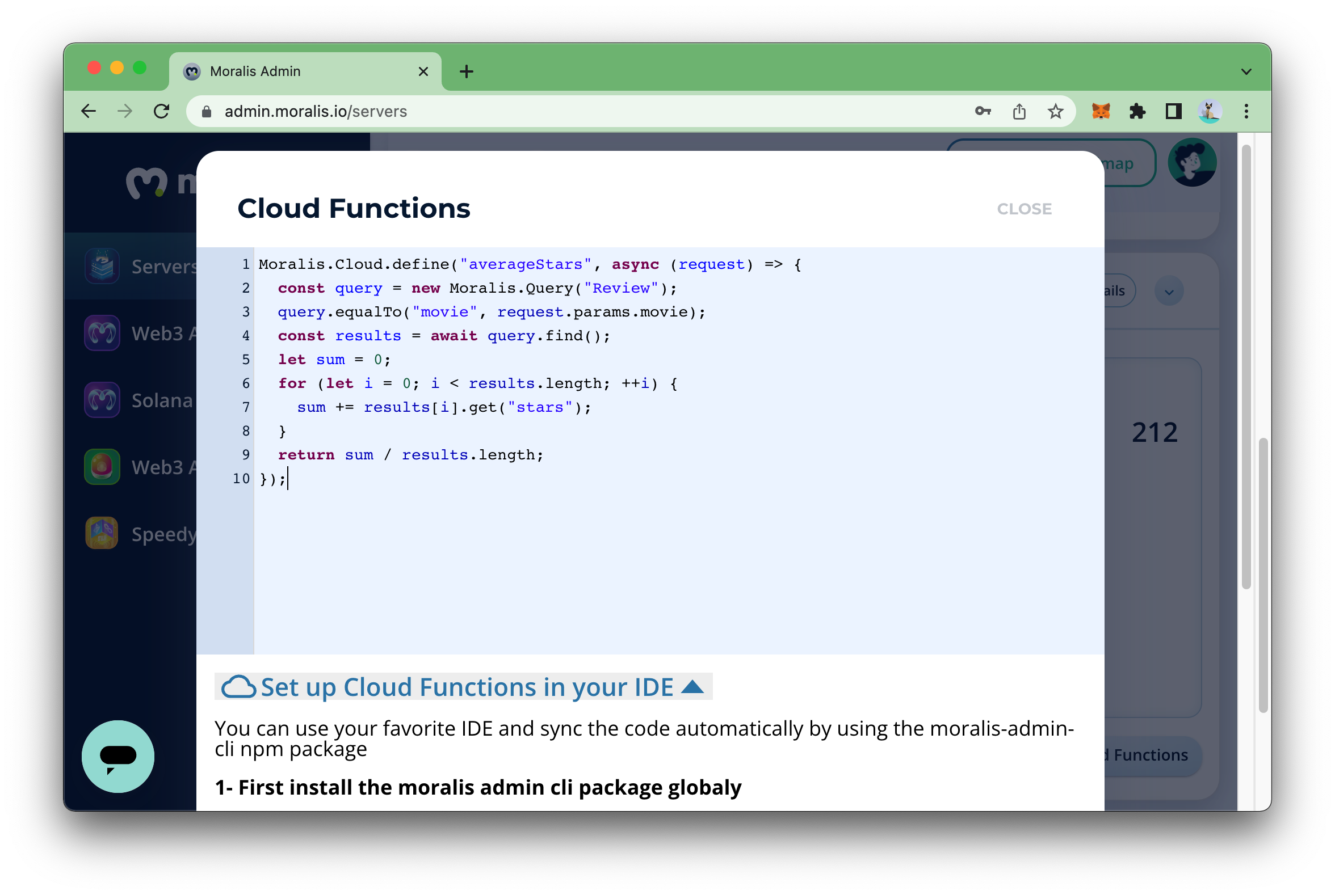The image size is (1335, 895).
Task: Click code line 4 await query.find
Action: coord(444,336)
